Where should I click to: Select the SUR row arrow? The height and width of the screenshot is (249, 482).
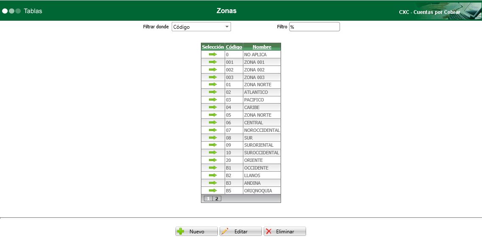213,138
